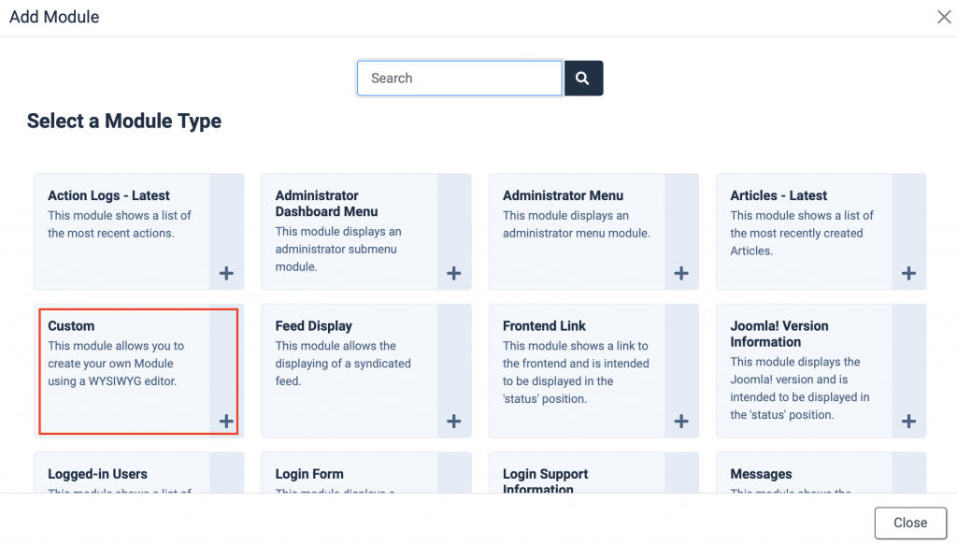Viewport: 957px width, 545px height.
Task: Select the highlighted Custom module card
Action: pos(131,369)
